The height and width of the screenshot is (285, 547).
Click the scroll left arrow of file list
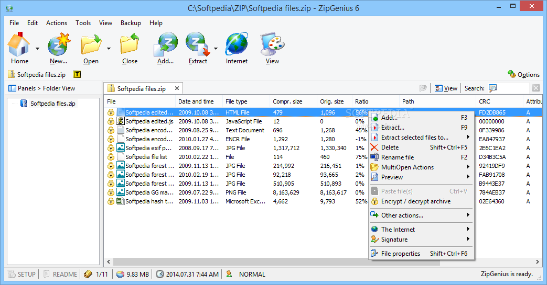pos(109,261)
